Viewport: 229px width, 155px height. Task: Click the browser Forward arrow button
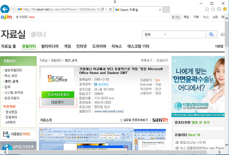pyautogui.click(x=13, y=9)
